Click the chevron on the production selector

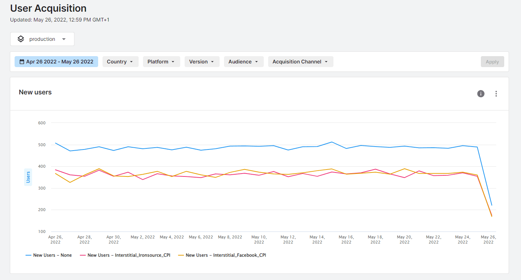63,39
